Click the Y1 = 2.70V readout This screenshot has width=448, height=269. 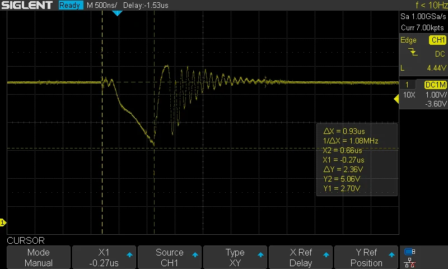click(342, 188)
